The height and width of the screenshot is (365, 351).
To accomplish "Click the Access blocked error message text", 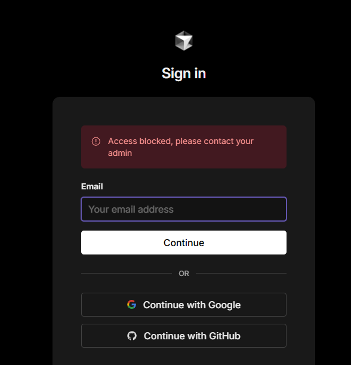I will tap(181, 147).
